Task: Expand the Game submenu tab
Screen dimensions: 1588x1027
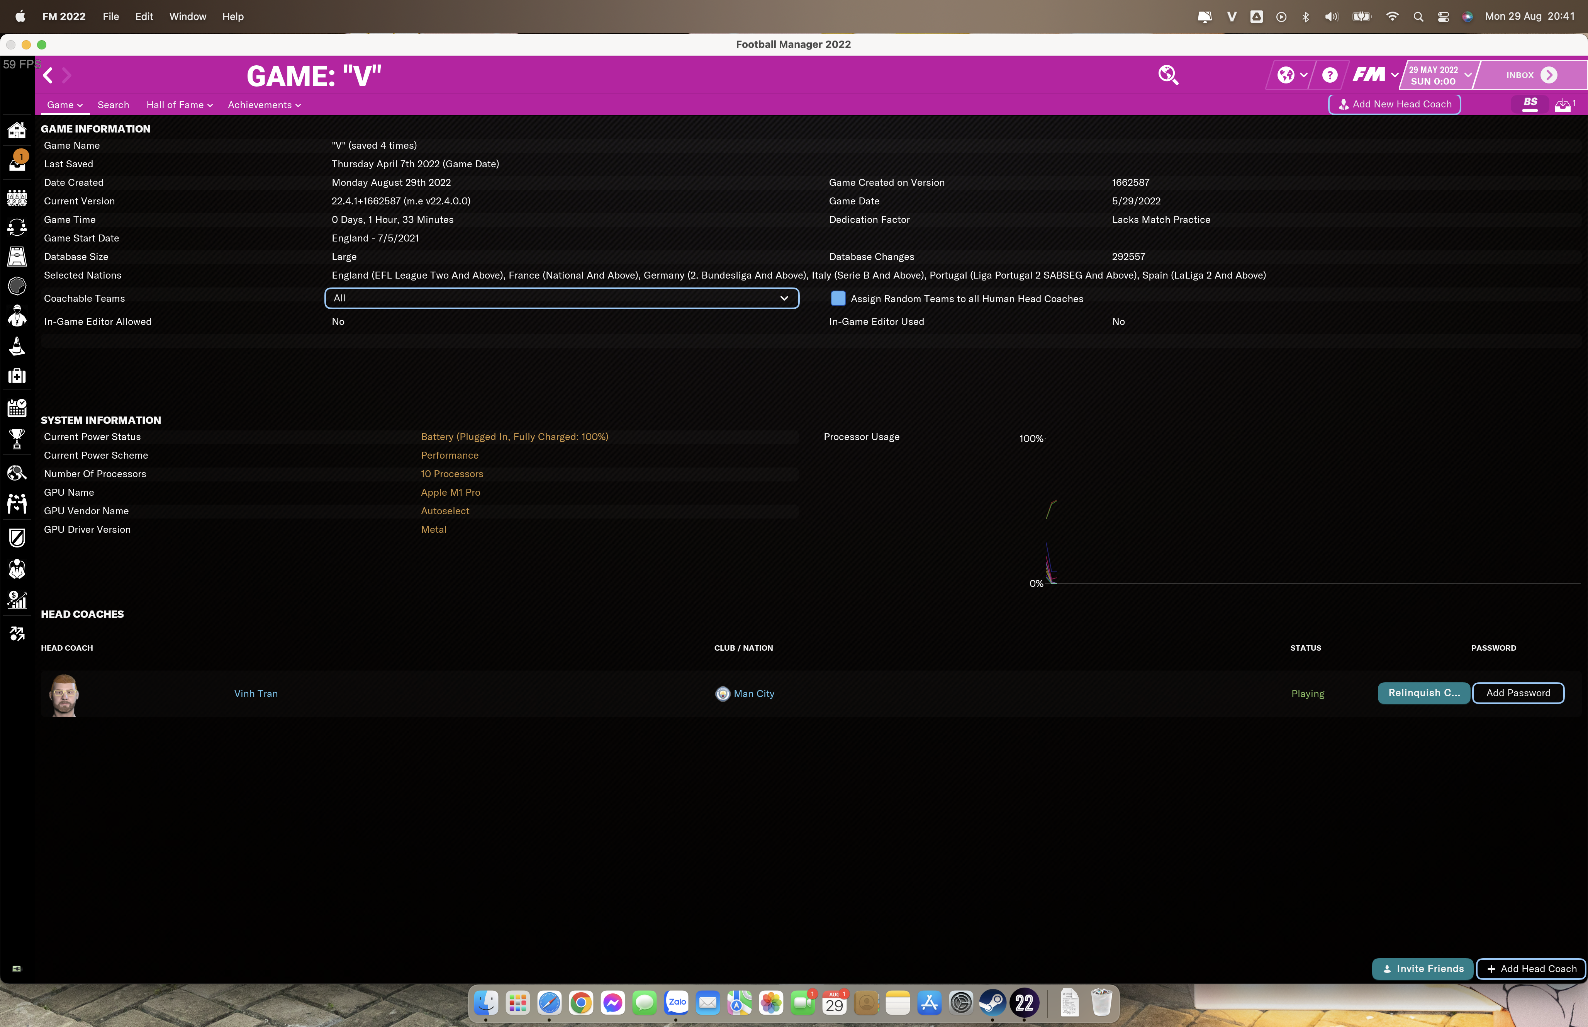Action: pyautogui.click(x=64, y=105)
